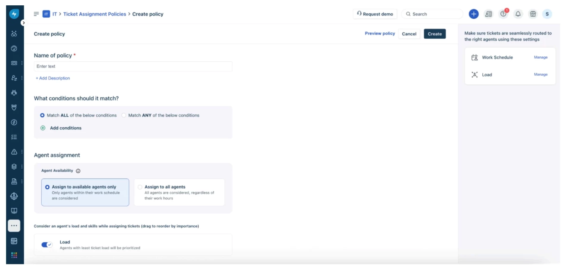565x267 pixels.
Task: Select Assign to all agents option
Action: click(x=179, y=192)
